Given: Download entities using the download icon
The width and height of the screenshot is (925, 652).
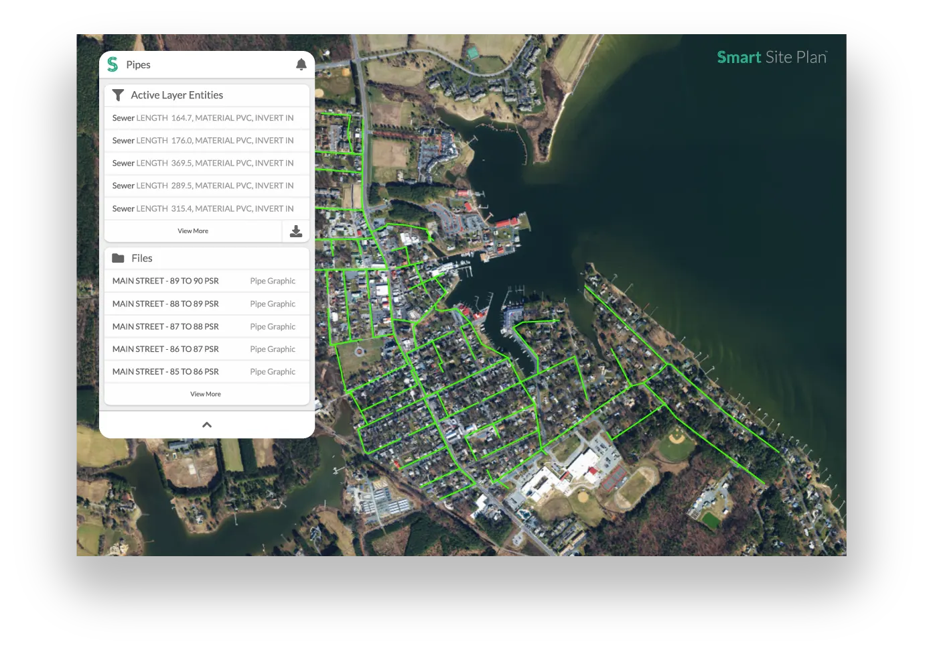Looking at the screenshot, I should coord(295,231).
